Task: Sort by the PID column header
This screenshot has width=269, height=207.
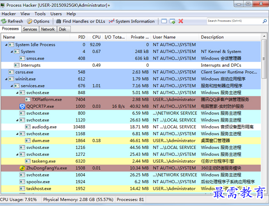Action: click(78, 37)
